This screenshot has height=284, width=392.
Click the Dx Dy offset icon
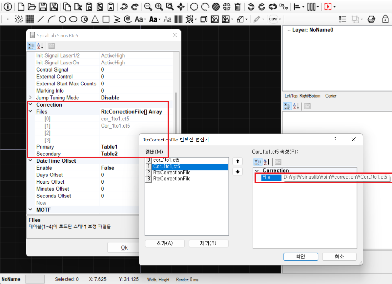(284, 7)
